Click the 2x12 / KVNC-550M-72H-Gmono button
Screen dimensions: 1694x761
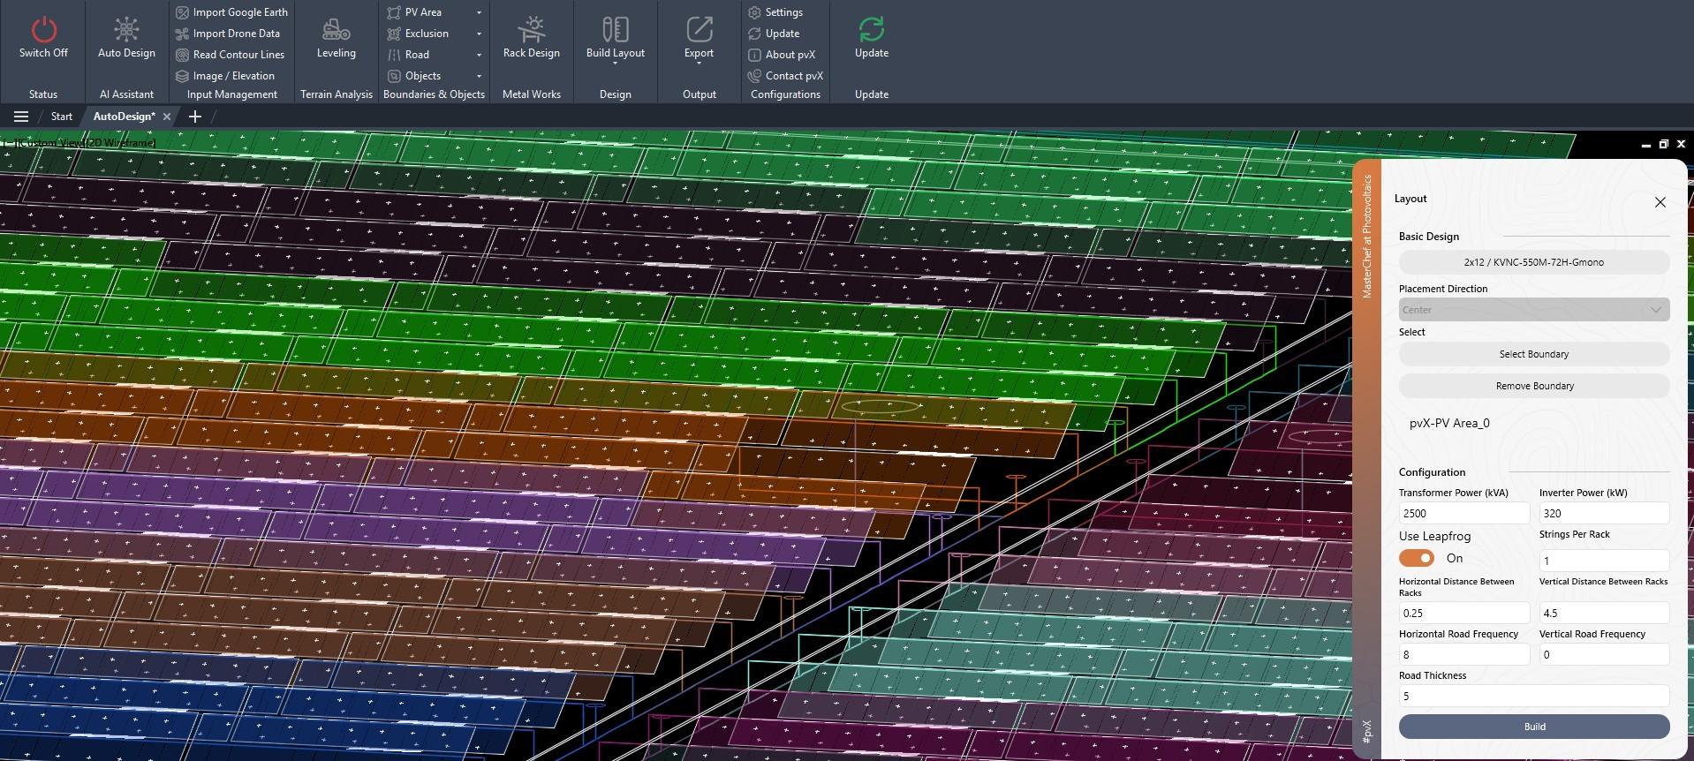(1534, 262)
